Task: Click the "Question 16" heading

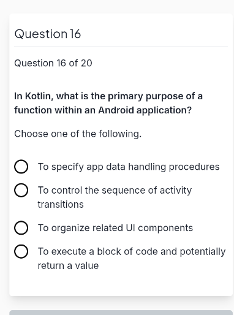Action: 48,34
